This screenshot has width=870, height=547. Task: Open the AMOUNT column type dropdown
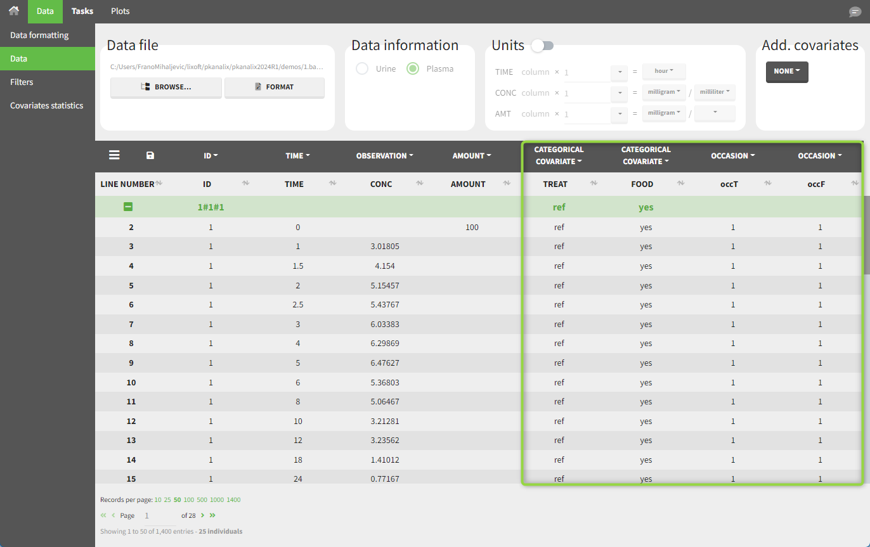pyautogui.click(x=472, y=156)
